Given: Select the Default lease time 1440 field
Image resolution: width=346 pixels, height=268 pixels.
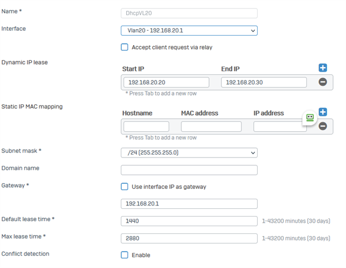Looking at the screenshot, I should (189, 221).
